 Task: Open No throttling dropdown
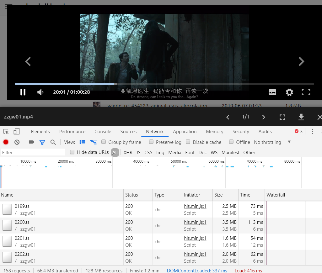click(x=272, y=142)
